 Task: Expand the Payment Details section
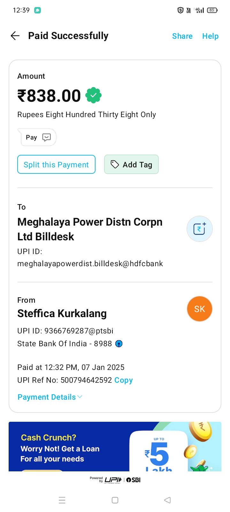point(47,397)
